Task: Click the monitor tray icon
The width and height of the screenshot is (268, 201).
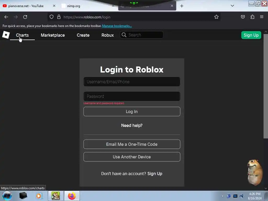Action: click(x=235, y=196)
